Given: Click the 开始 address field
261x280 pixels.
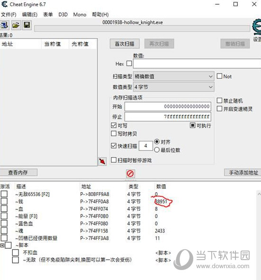Looking at the screenshot, I should point(168,106).
